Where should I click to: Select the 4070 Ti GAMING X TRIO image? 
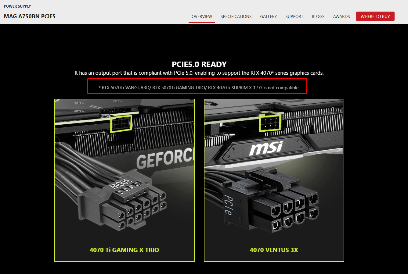coord(125,180)
